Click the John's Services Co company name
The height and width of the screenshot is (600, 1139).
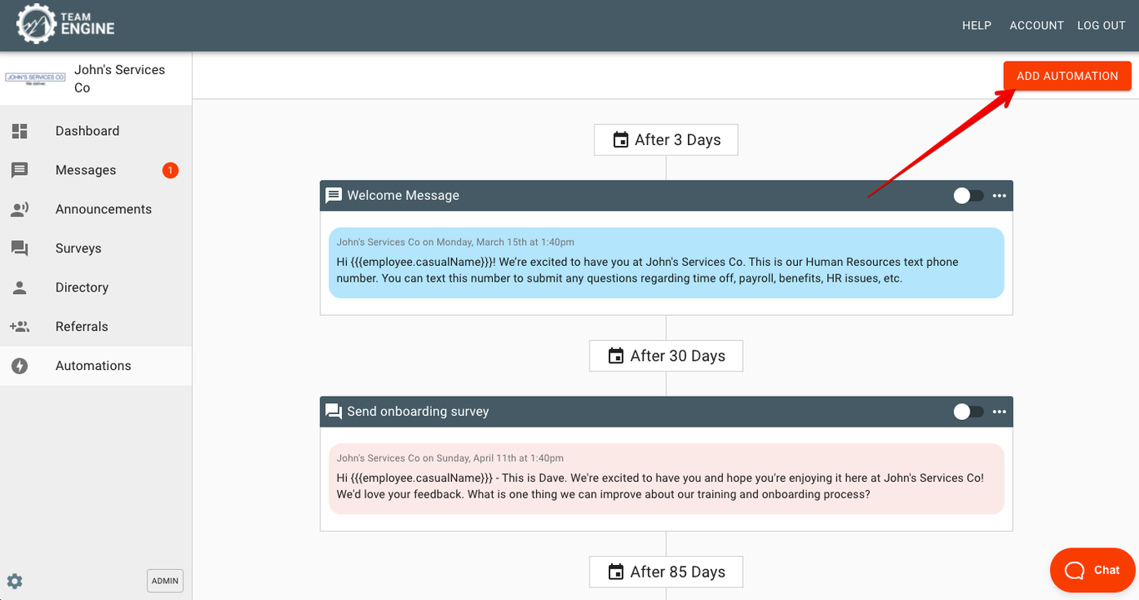(x=119, y=78)
